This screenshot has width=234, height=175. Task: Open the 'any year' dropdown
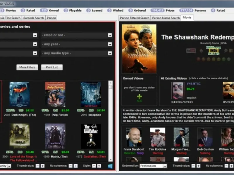click(x=77, y=44)
